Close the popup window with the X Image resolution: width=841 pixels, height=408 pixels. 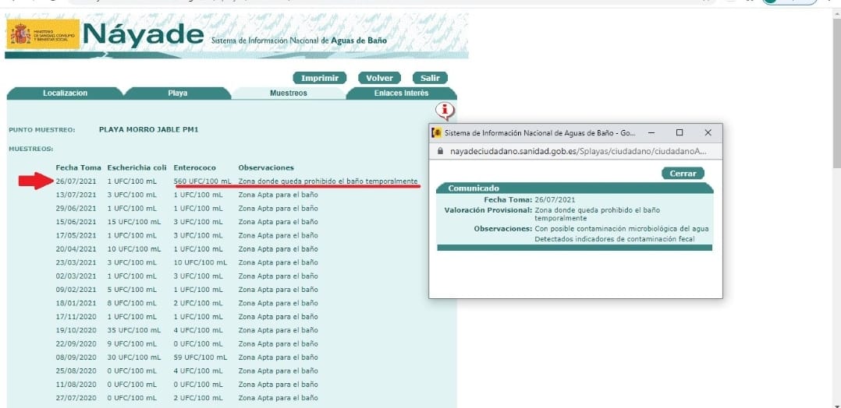point(708,132)
